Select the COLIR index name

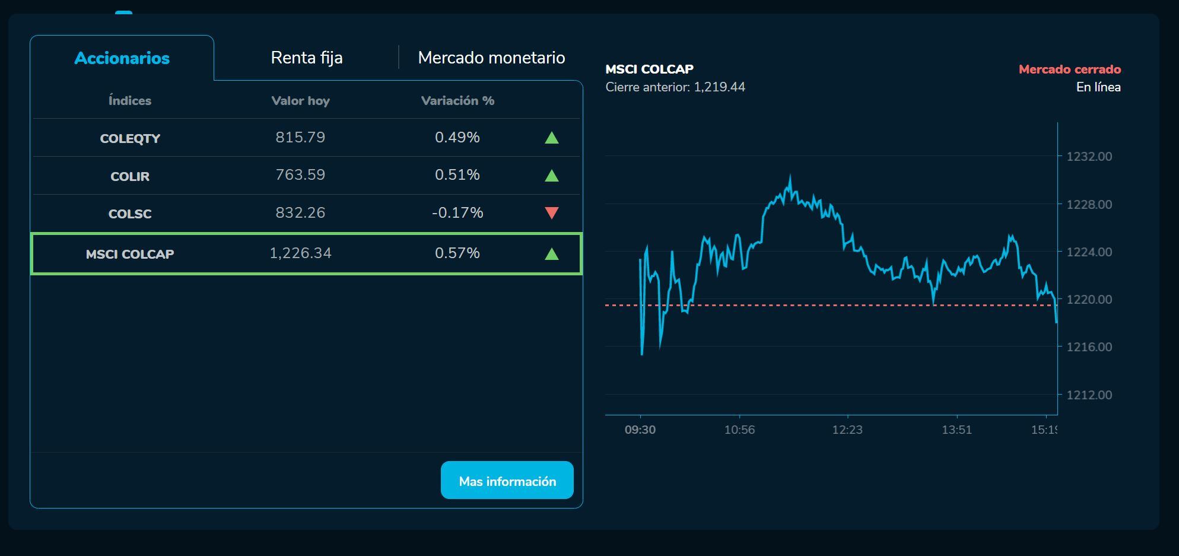(x=130, y=176)
